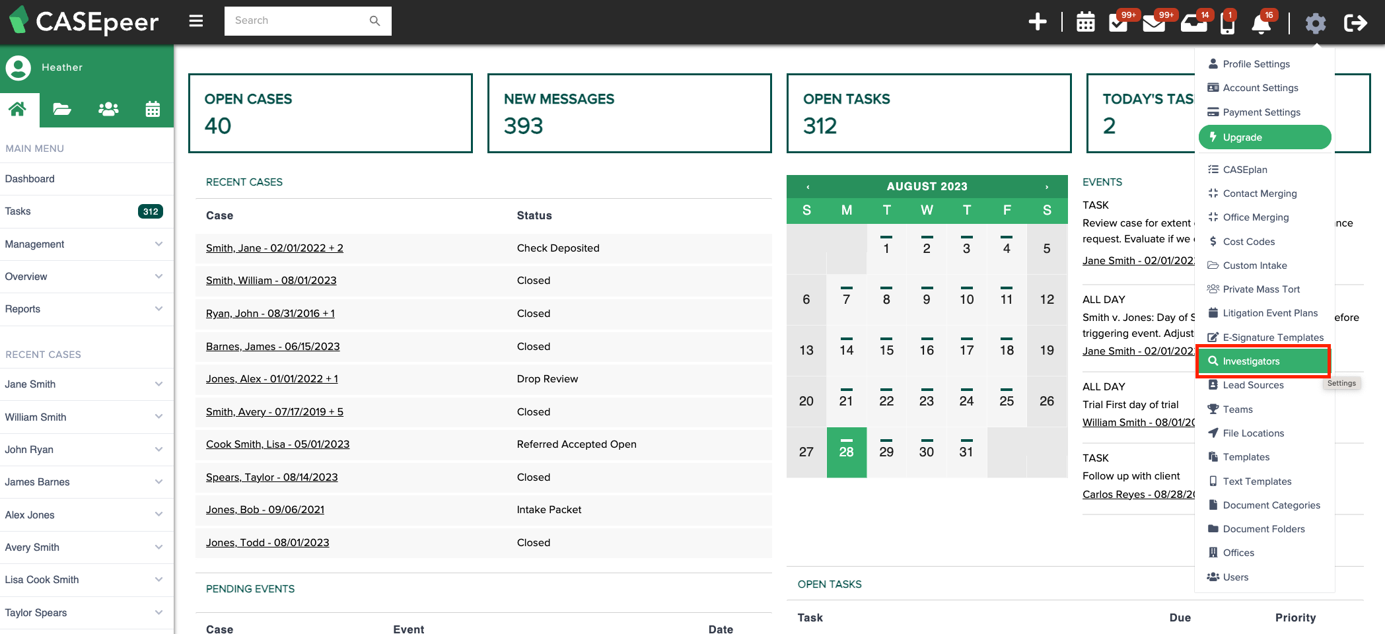The height and width of the screenshot is (634, 1385).
Task: Open the inbox tray icon with 14 badge
Action: point(1193,22)
